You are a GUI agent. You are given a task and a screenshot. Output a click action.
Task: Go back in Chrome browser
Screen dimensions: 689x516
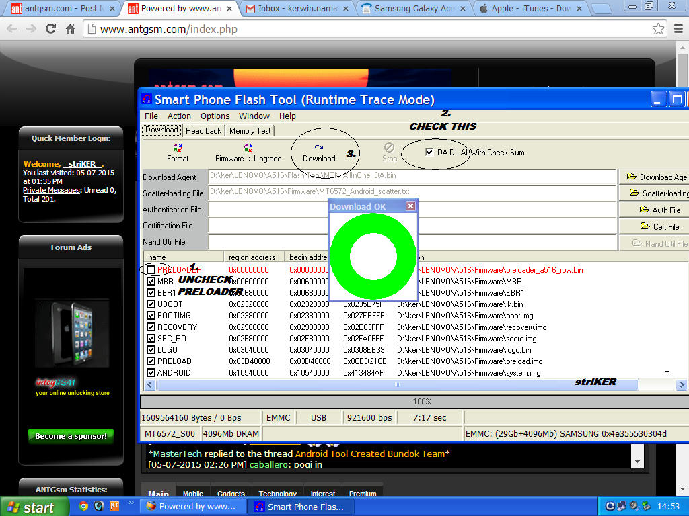pyautogui.click(x=12, y=29)
